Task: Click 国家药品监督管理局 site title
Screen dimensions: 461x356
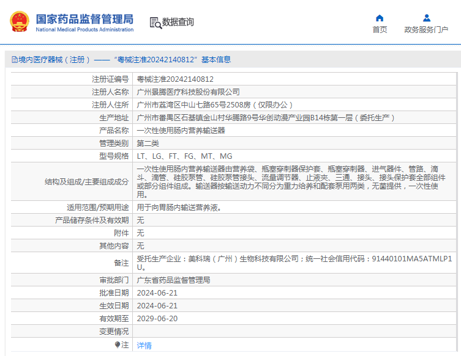Action: click(84, 19)
